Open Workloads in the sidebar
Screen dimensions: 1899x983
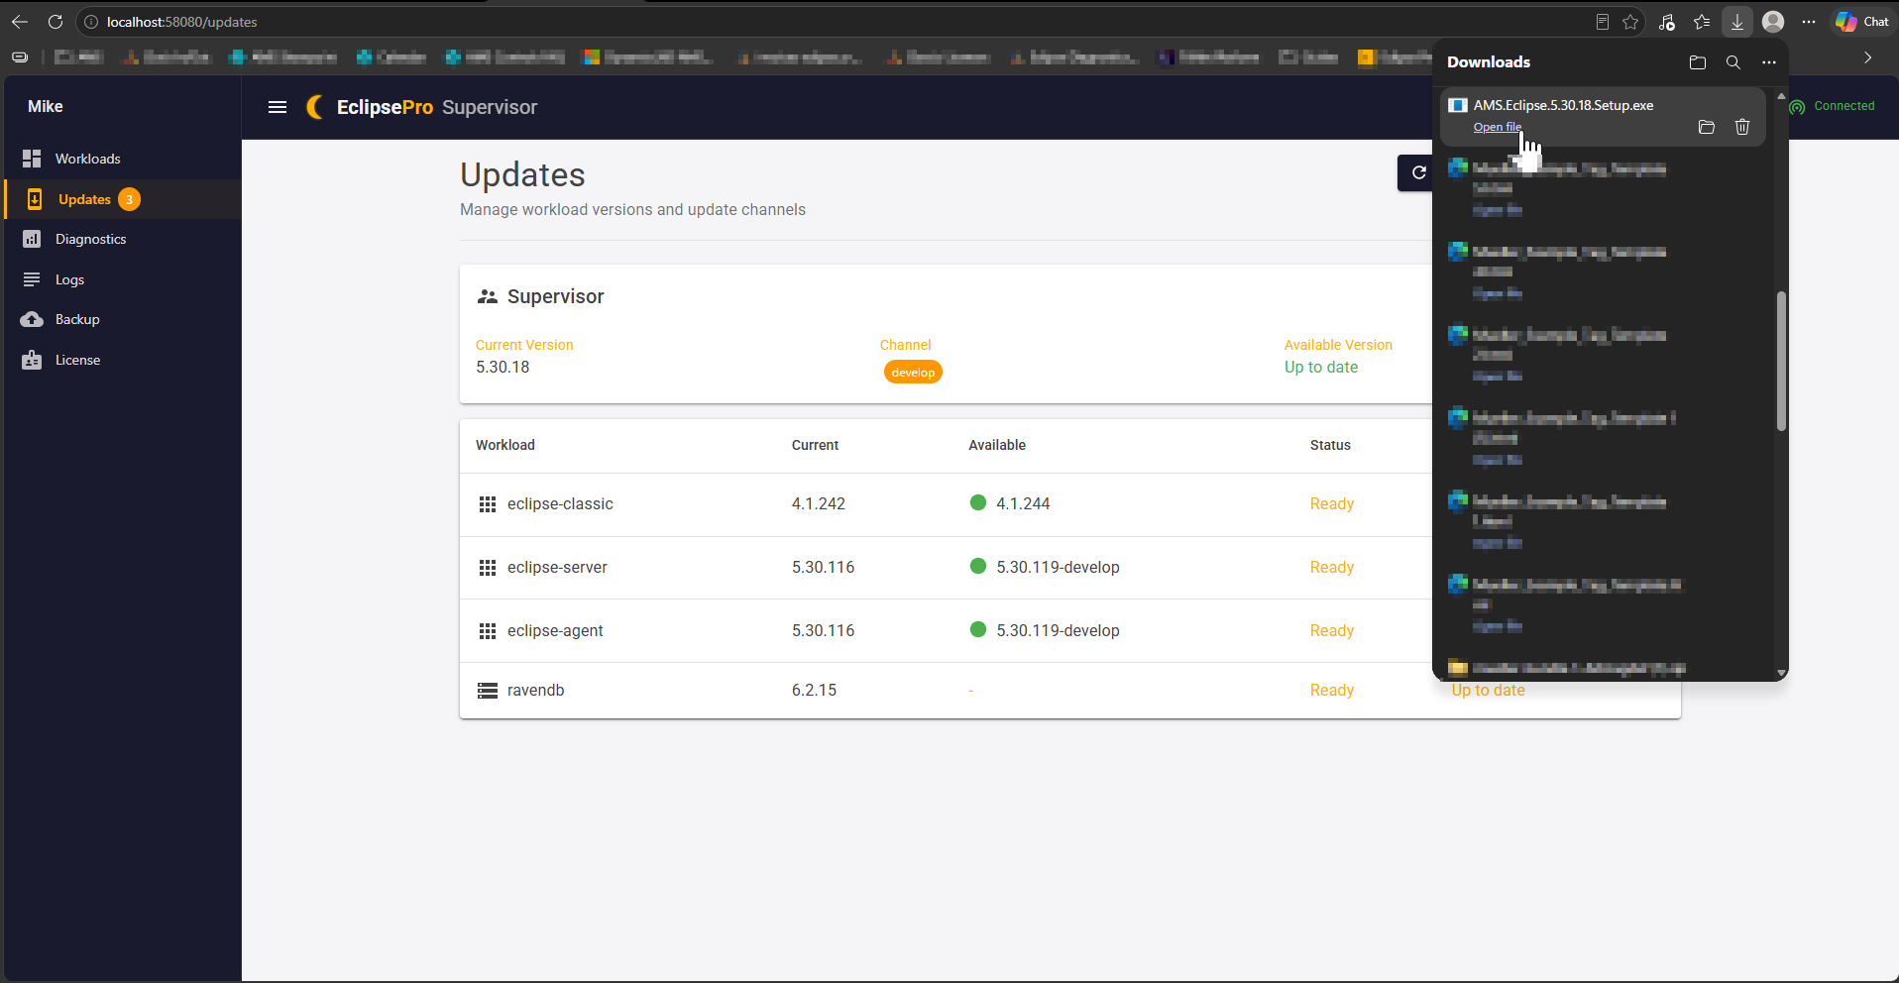(123, 159)
